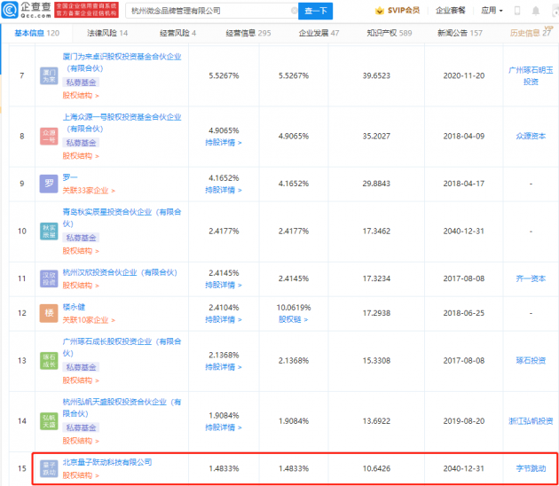
Task: Switch to 企业发展 tab
Action: 319,33
